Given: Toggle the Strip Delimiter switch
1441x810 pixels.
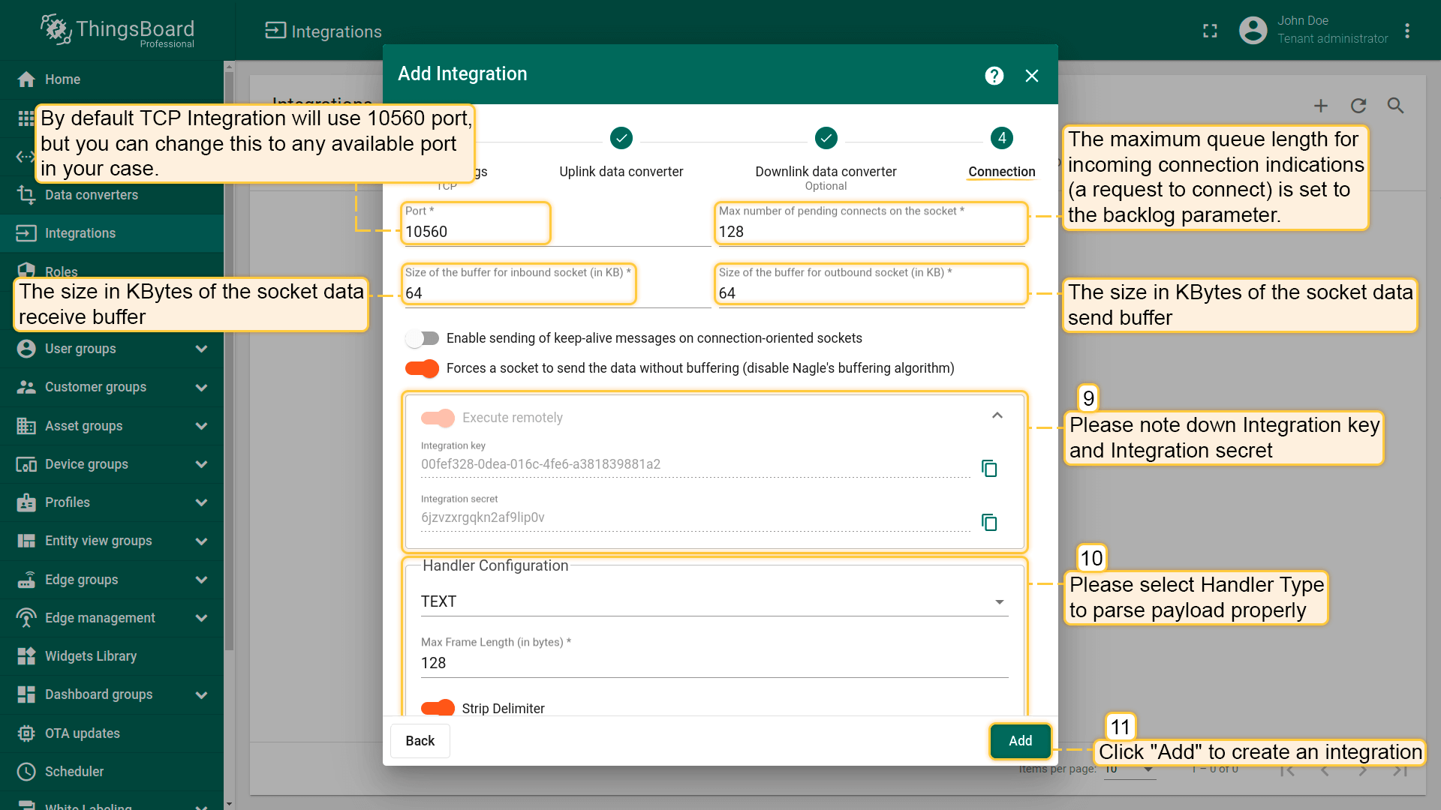Looking at the screenshot, I should tap(438, 708).
